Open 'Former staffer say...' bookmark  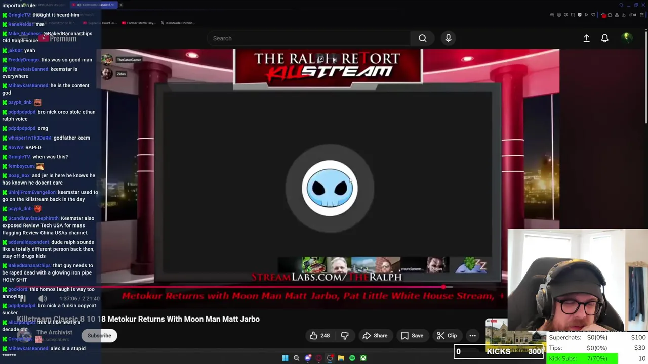coord(138,23)
